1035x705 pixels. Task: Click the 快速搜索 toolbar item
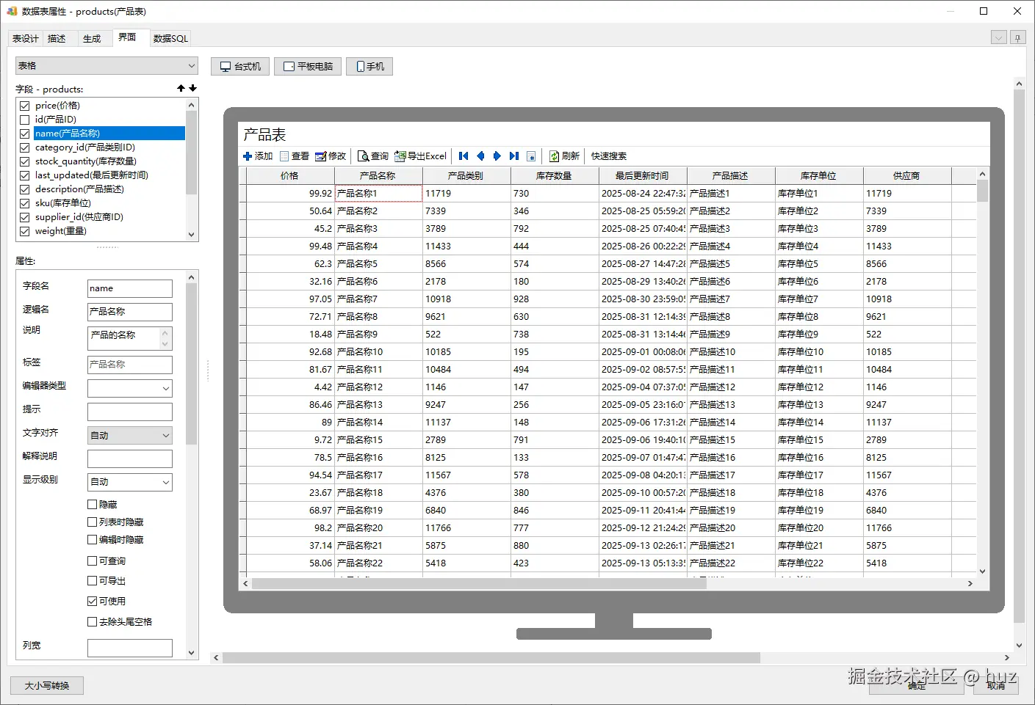point(609,156)
